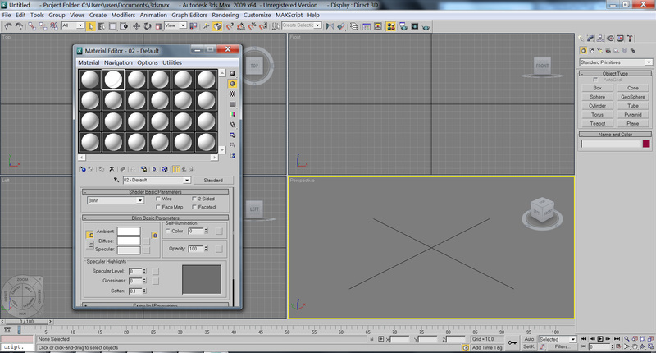
Task: Click the Standard material type button
Action: [213, 180]
